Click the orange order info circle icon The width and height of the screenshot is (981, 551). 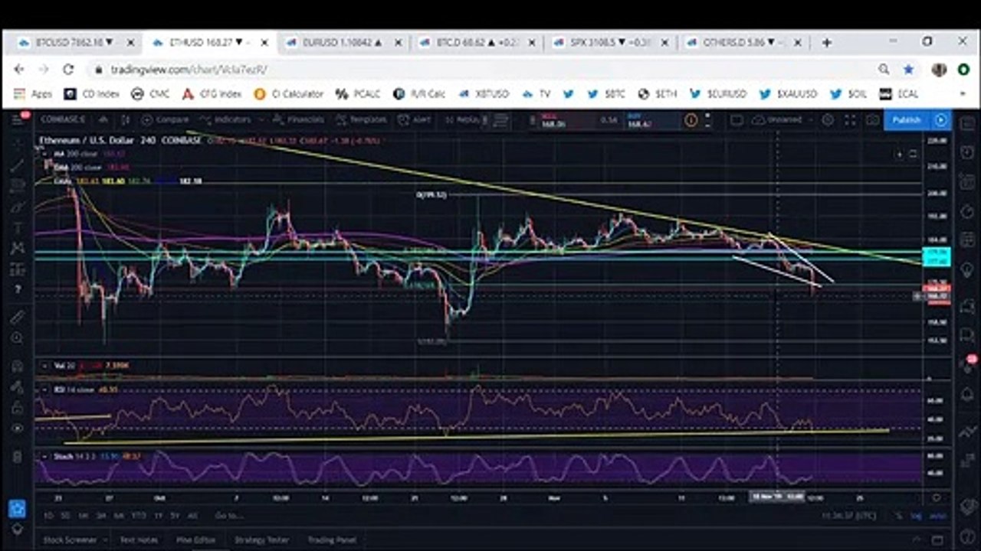tap(691, 120)
